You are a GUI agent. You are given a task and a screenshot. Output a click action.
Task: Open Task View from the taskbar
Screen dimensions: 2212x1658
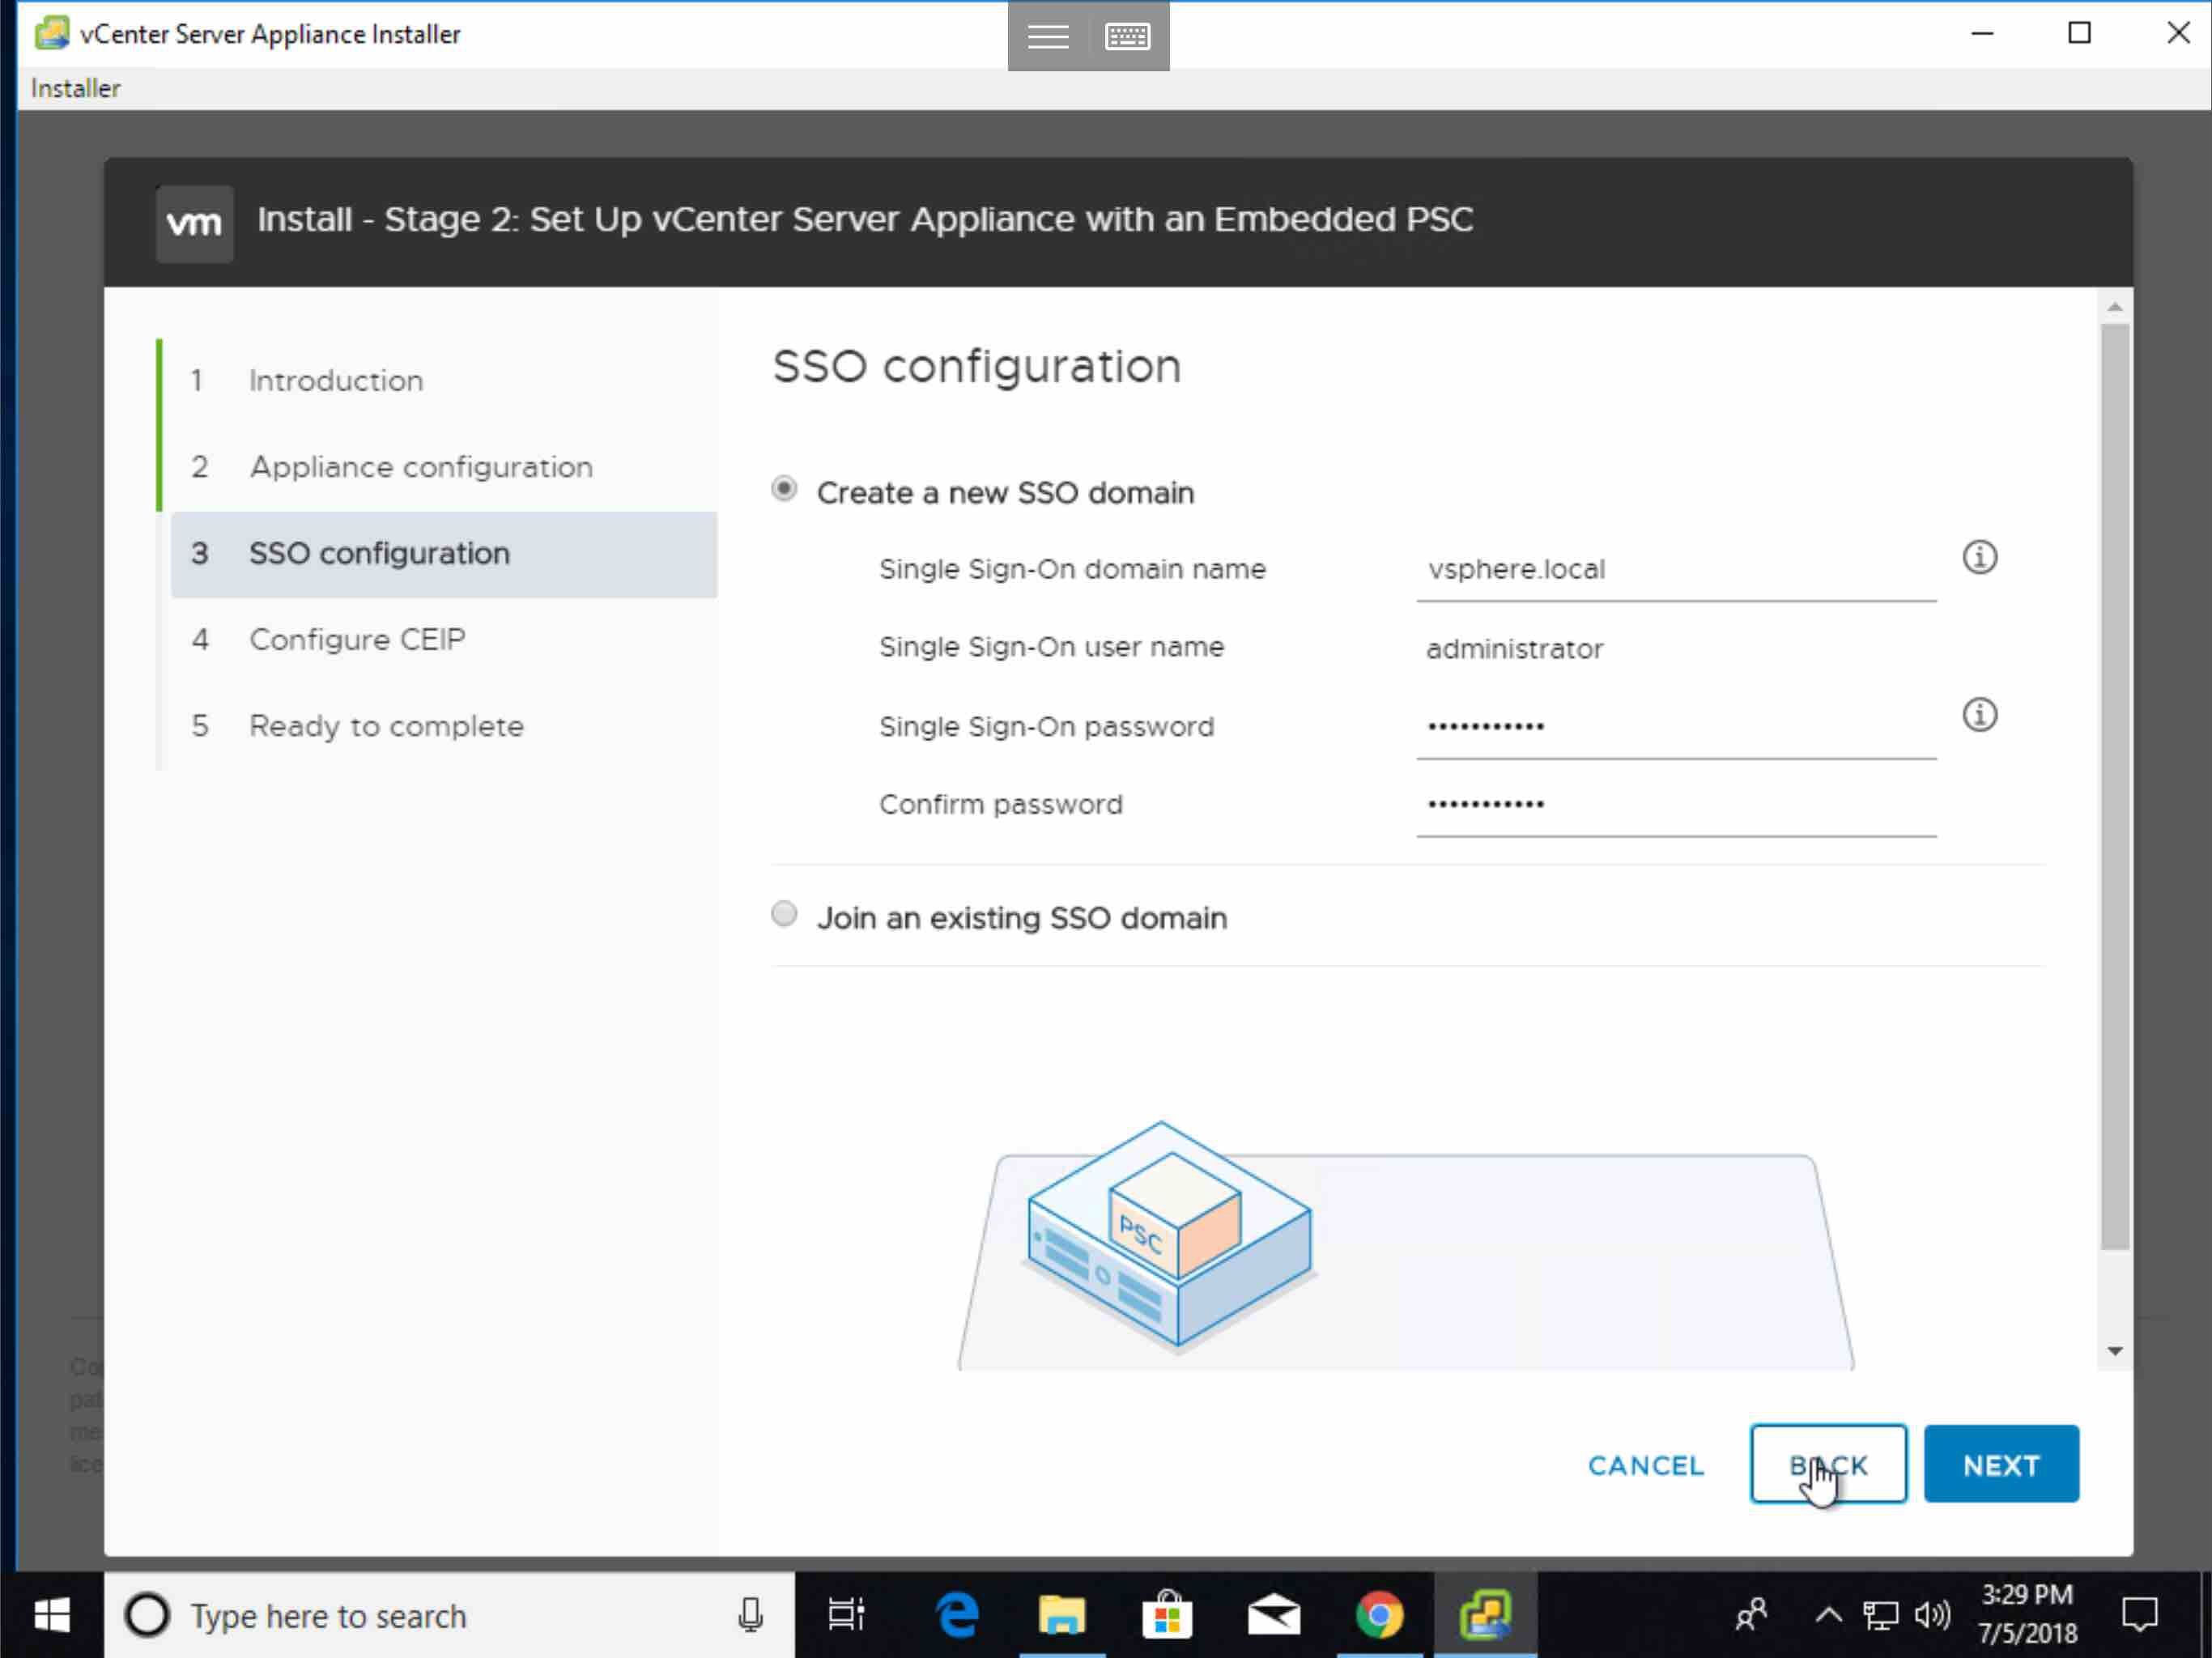[846, 1615]
